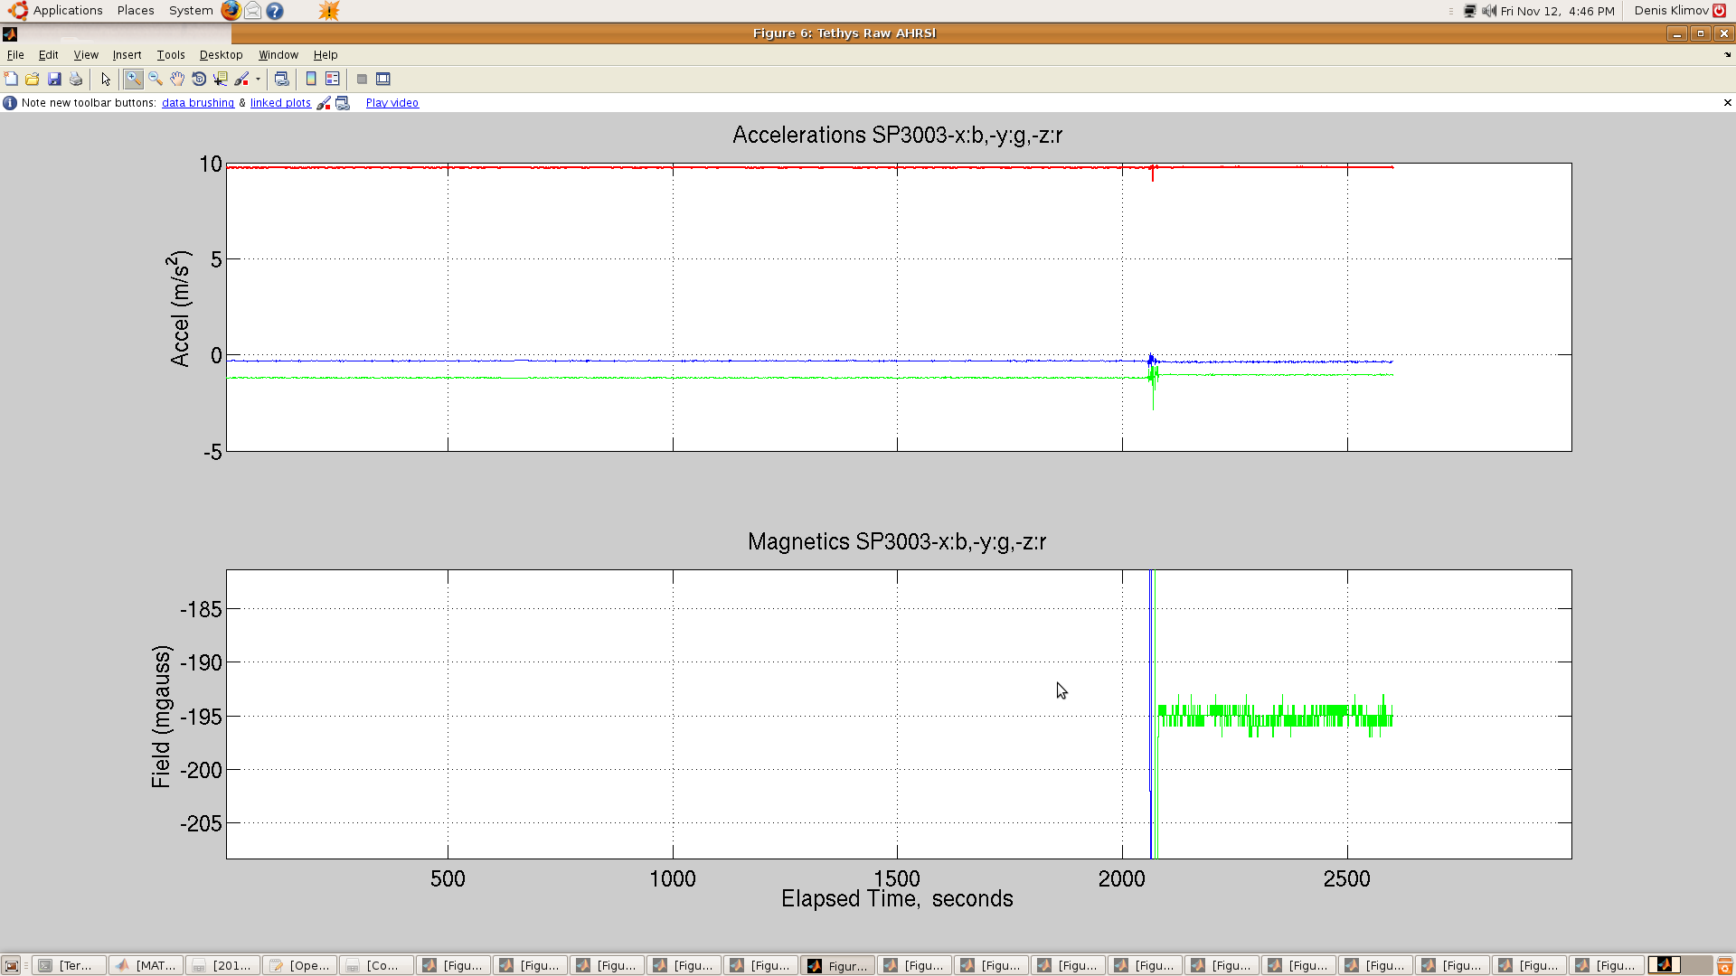Open the mail launcher in top panel

pyautogui.click(x=253, y=11)
